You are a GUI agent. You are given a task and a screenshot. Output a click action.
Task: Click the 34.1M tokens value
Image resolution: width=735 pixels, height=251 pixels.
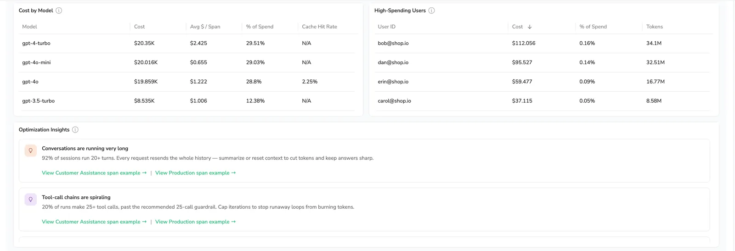(654, 43)
